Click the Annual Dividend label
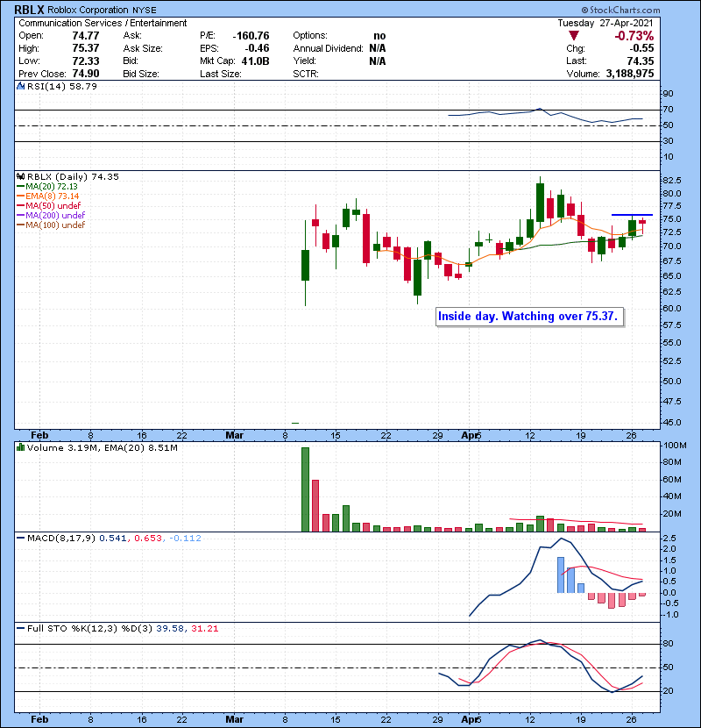 (x=328, y=48)
